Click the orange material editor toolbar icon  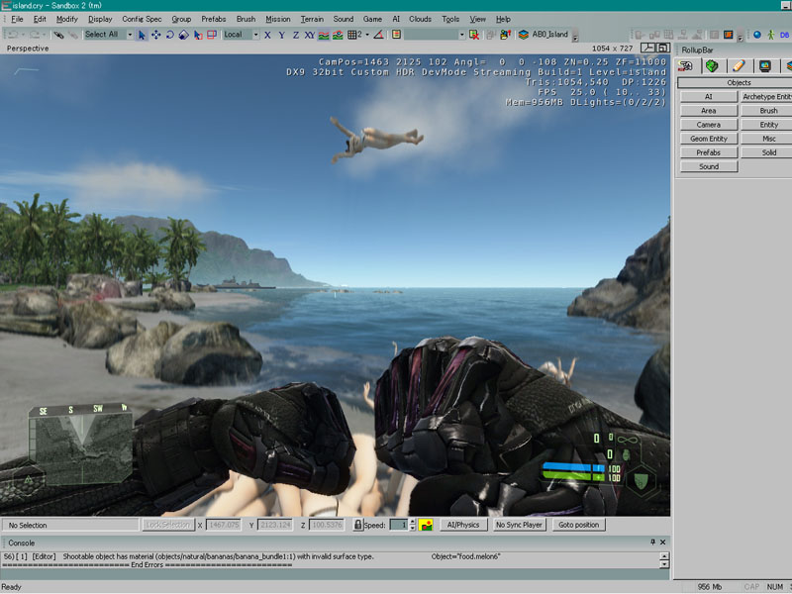point(729,35)
